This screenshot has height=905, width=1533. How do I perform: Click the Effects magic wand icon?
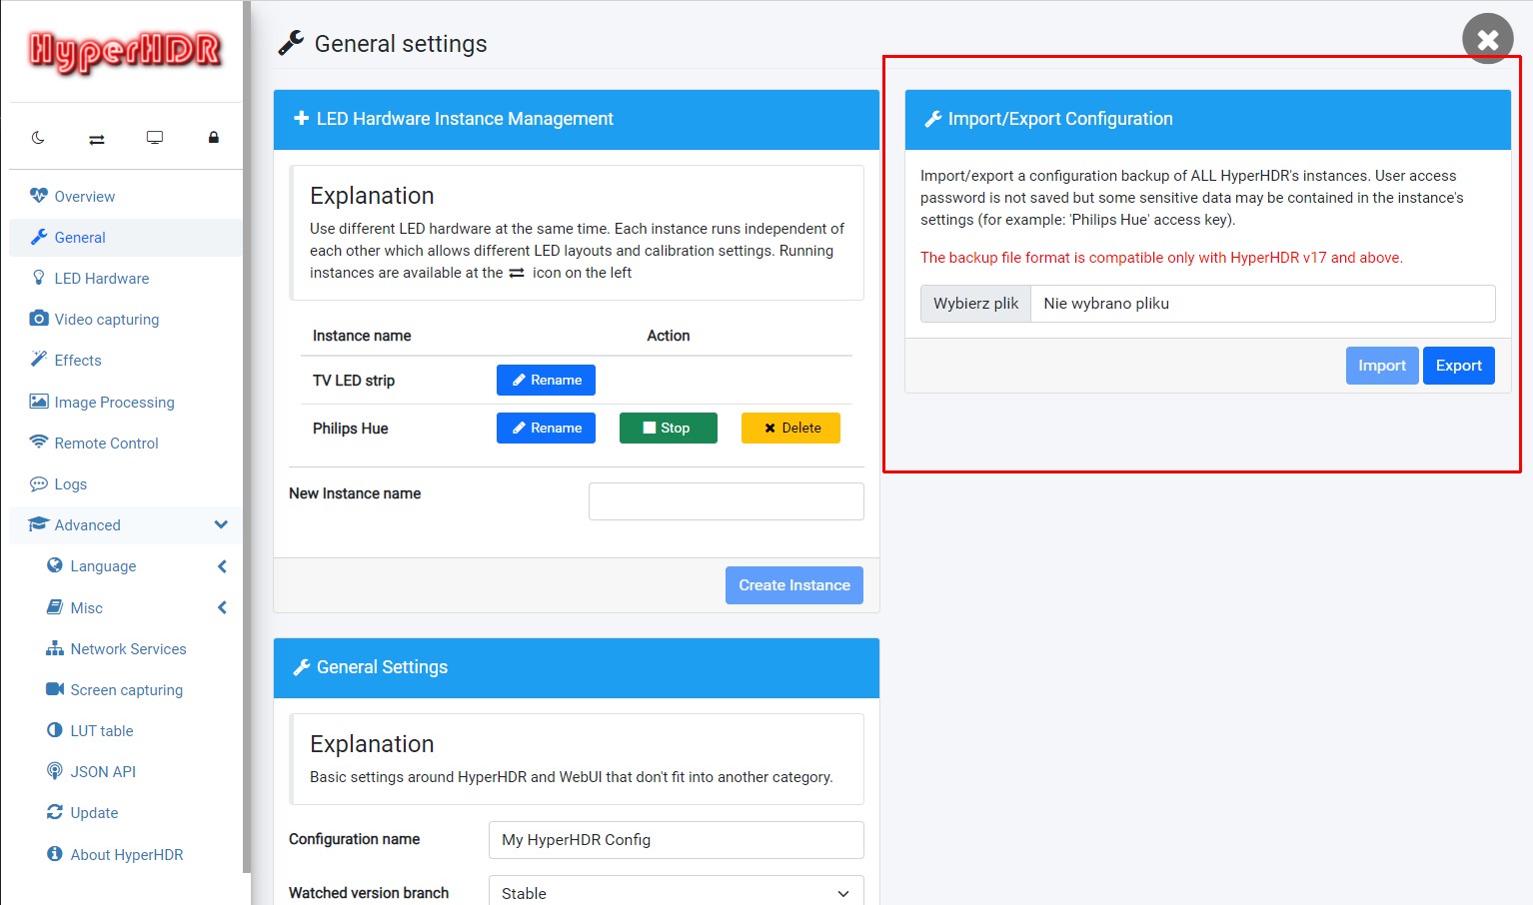pyautogui.click(x=39, y=360)
